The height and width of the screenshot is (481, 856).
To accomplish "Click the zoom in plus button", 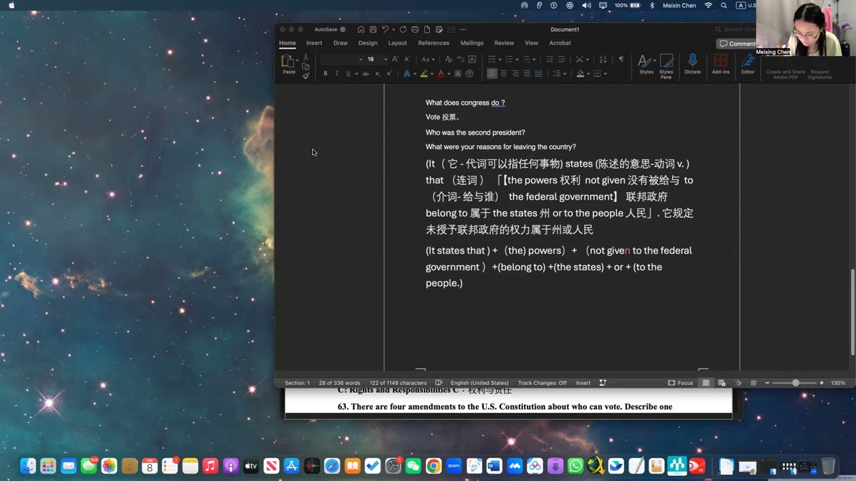I will tap(821, 383).
